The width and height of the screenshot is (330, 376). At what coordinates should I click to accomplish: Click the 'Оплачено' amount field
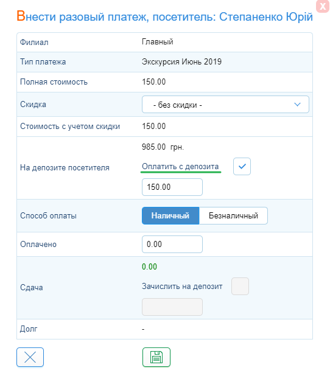coord(172,244)
